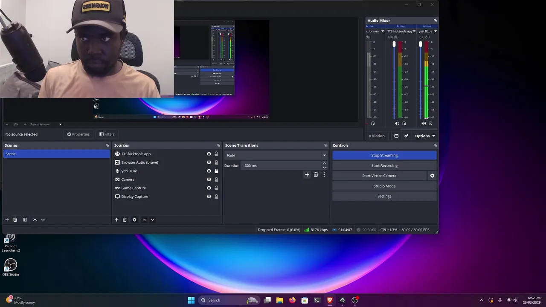
Task: Click Start Virtual Camera button
Action: 379,176
